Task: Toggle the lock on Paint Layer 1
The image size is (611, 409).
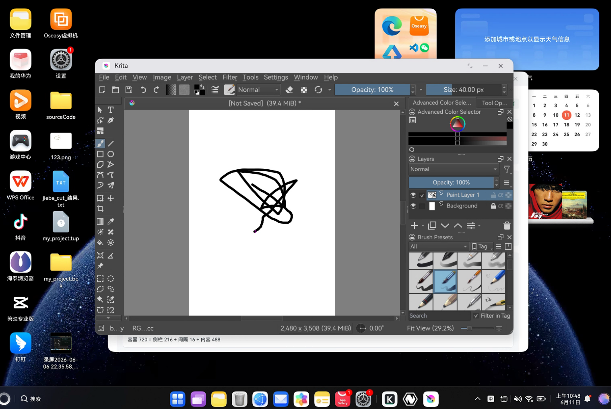Action: point(493,195)
